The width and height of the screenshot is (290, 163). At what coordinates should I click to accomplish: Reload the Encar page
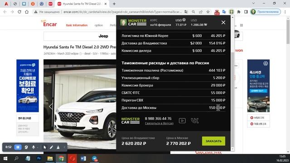pos(19,12)
